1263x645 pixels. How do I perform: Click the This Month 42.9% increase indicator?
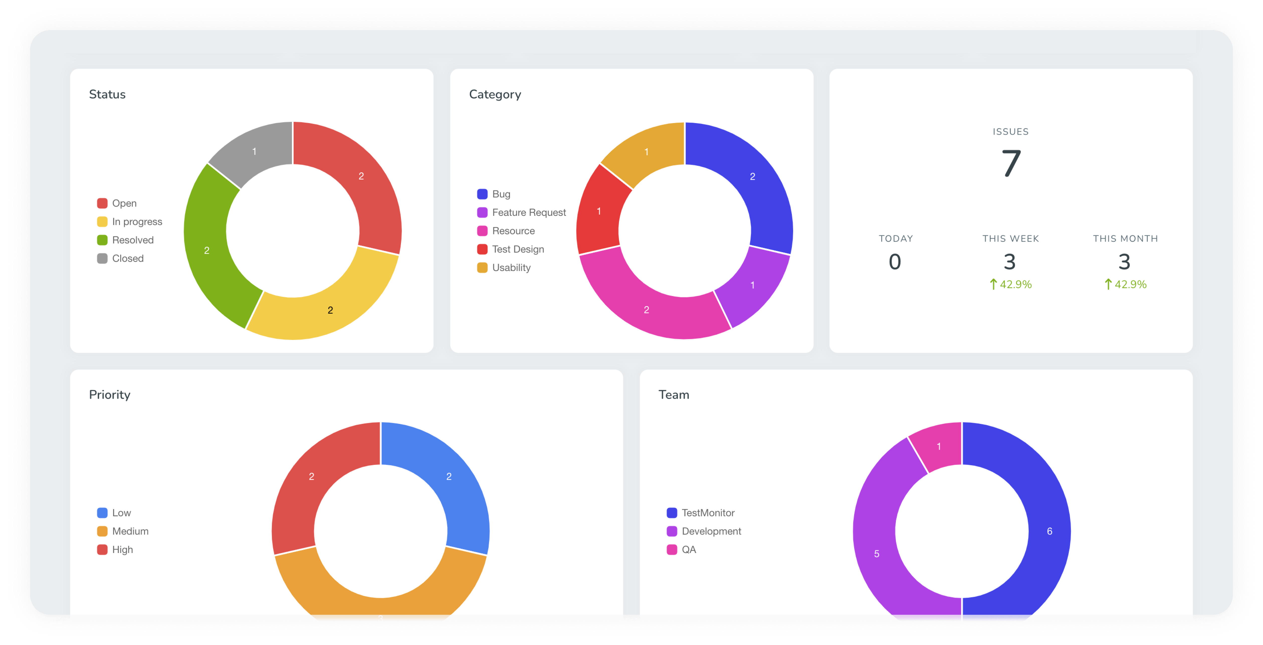pos(1125,285)
